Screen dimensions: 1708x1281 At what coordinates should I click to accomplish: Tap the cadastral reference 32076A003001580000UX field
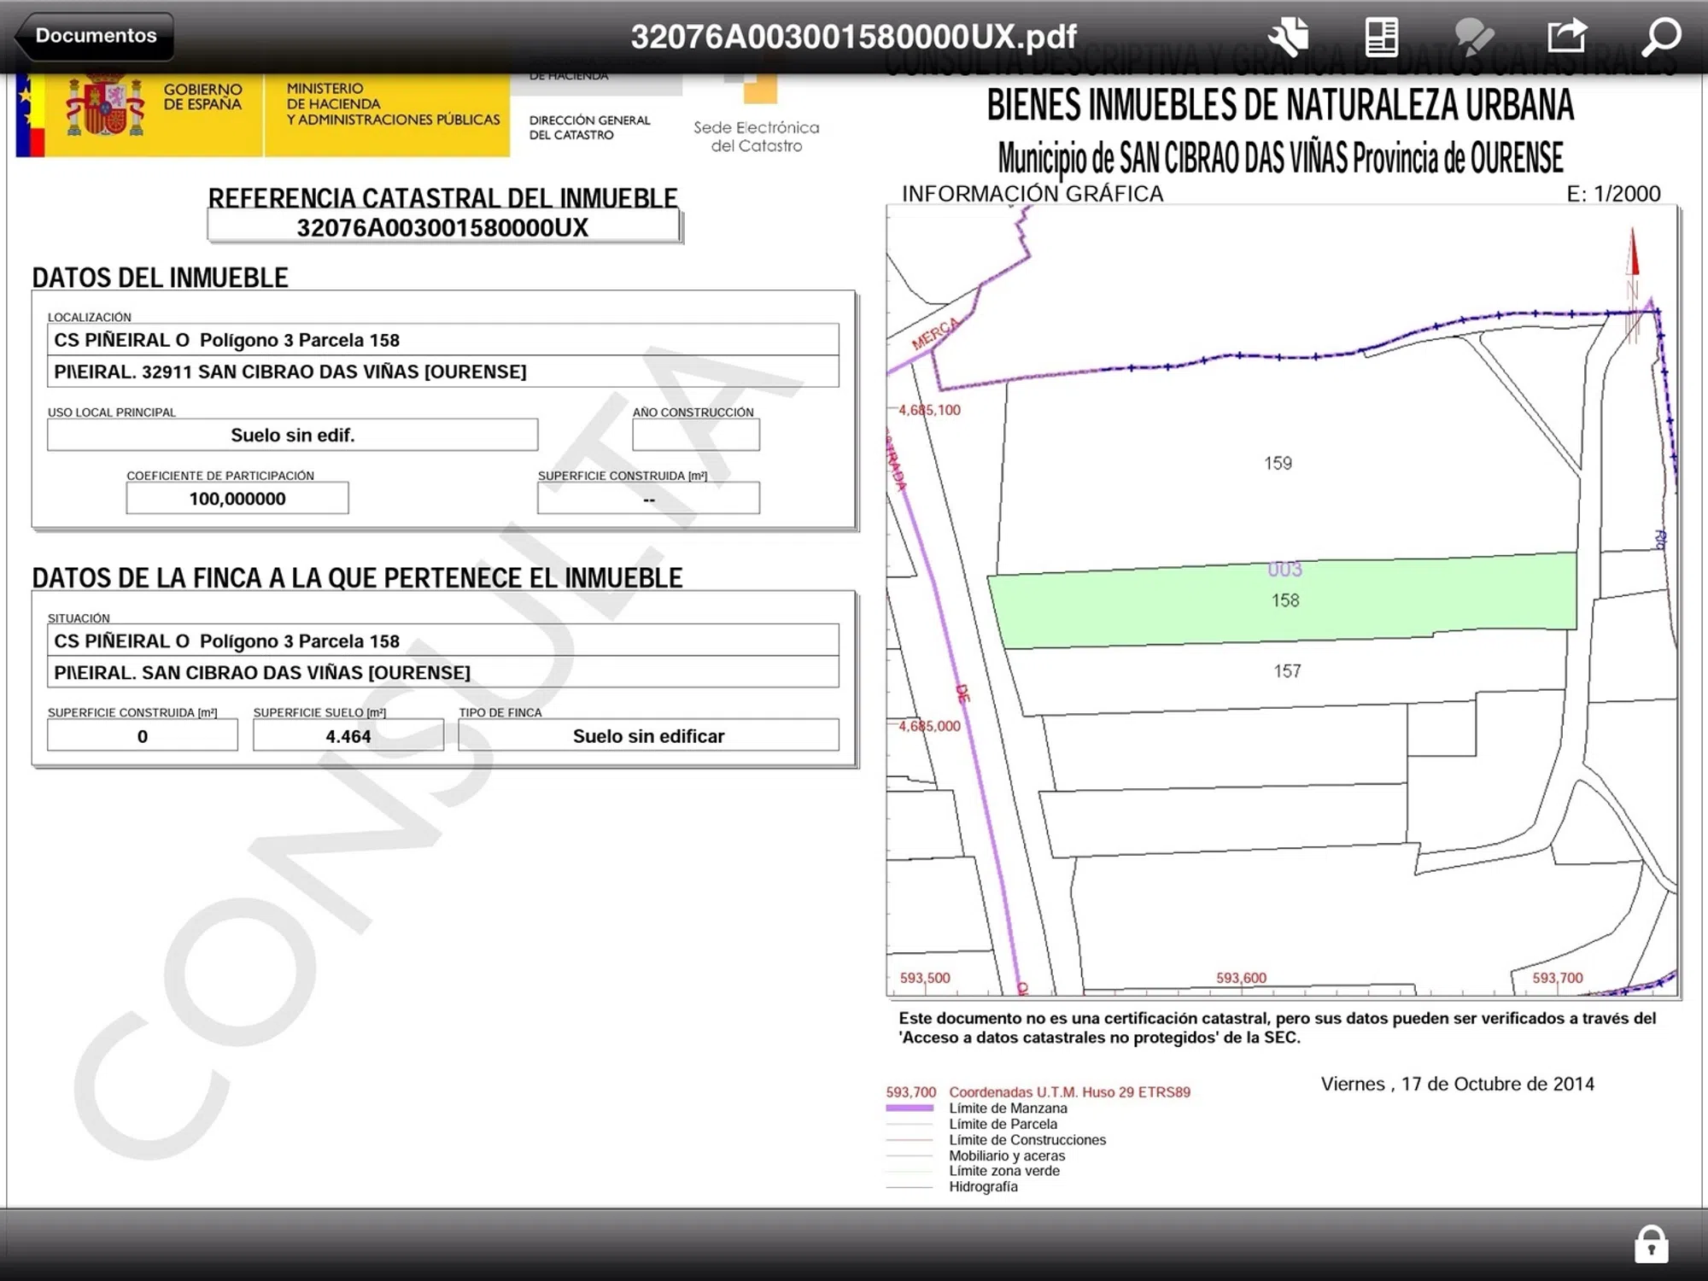click(442, 228)
